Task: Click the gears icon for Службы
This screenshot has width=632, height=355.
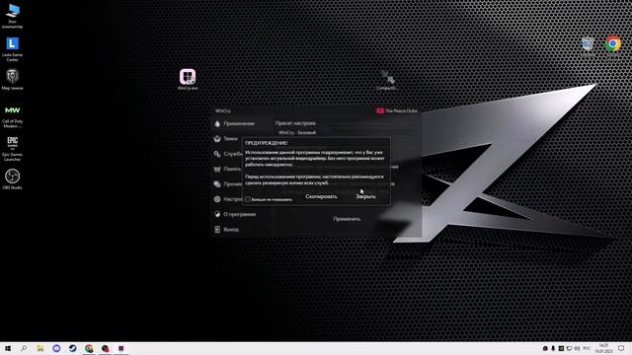Action: tap(217, 154)
